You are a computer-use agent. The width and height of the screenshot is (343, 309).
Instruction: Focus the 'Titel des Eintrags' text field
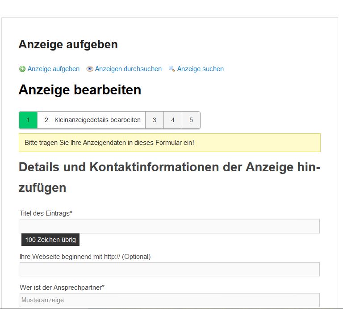(x=170, y=226)
